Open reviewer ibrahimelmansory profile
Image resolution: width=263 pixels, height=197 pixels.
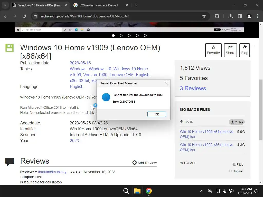[52, 172]
